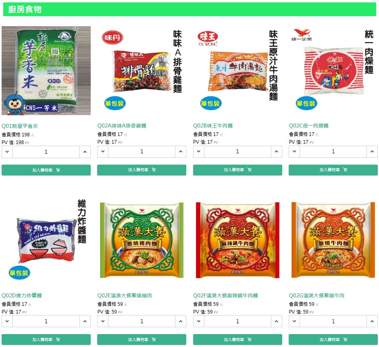Increase quantity for Q02B味王牛肉麵
379x347 pixels.
coord(276,151)
